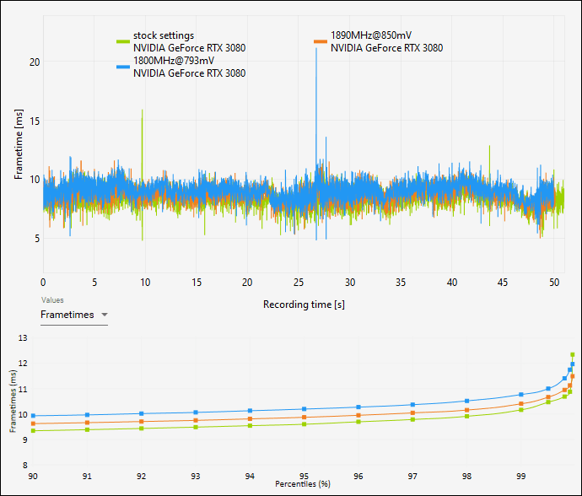The image size is (582, 496).
Task: Toggle the stock settings legend entry
Action: point(181,41)
